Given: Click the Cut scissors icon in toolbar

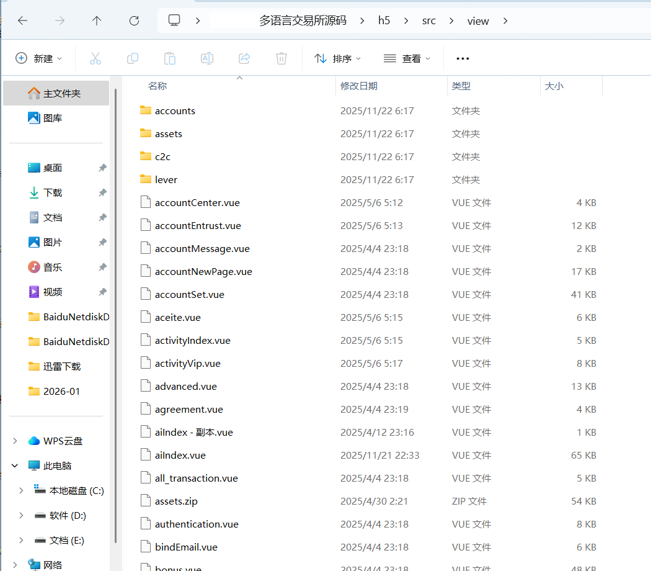Looking at the screenshot, I should (95, 58).
